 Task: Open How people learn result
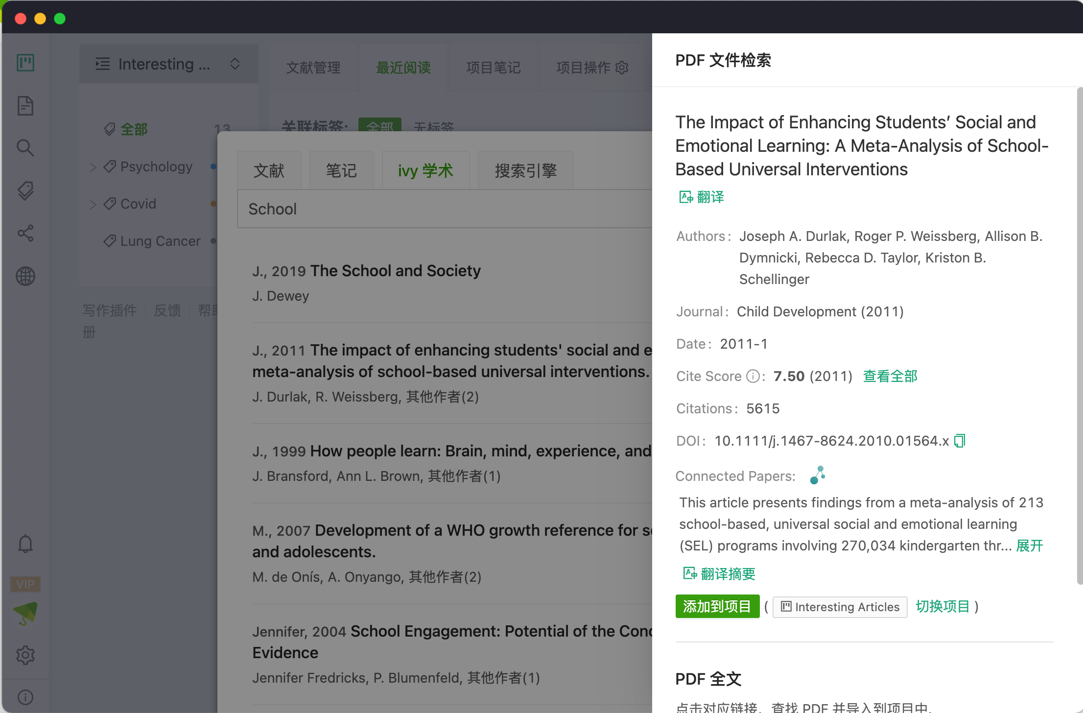tap(481, 451)
